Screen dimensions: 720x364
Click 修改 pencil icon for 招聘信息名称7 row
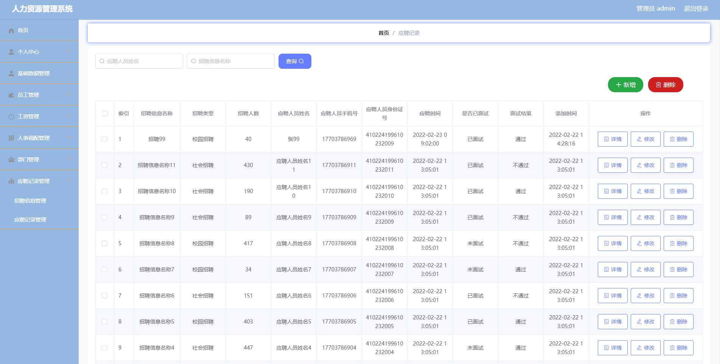coord(639,270)
